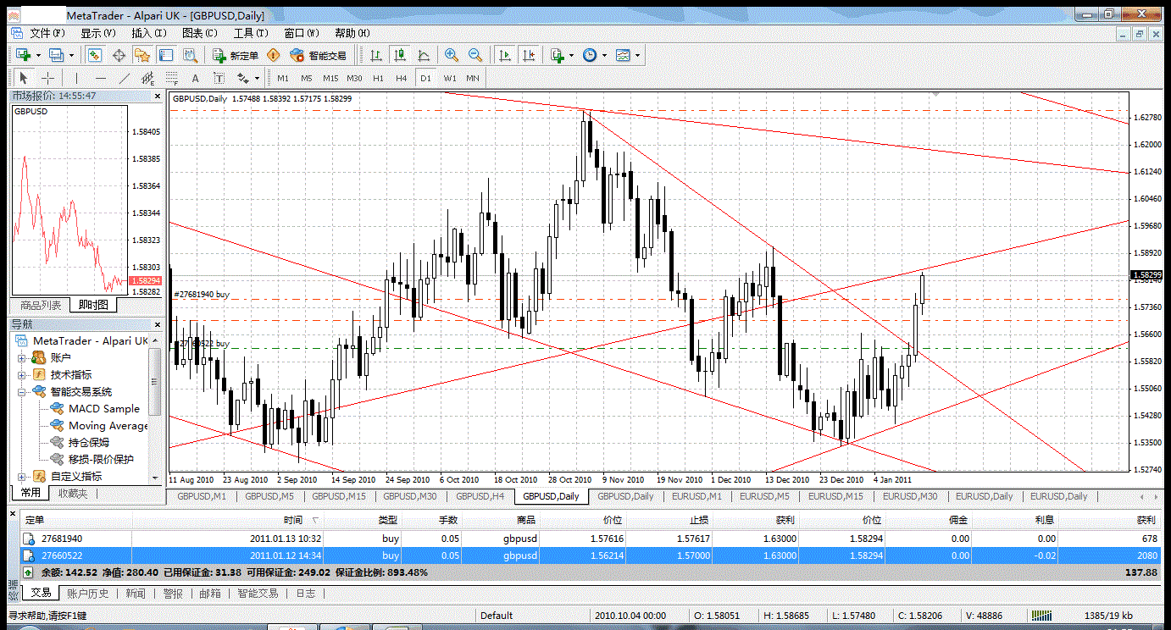This screenshot has height=630, width=1171.
Task: Choose the text label tool
Action: [x=195, y=78]
